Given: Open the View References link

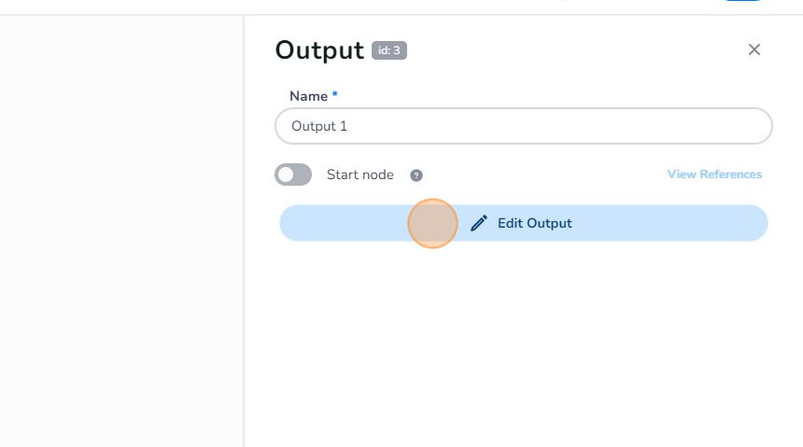Looking at the screenshot, I should point(714,175).
